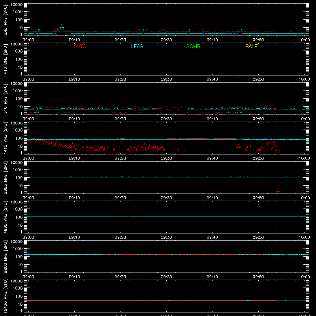The height and width of the screenshot is (316, 316).
Task: Select the '1415 MHz [SFU]' axis label
Action: pyautogui.click(x=6, y=138)
